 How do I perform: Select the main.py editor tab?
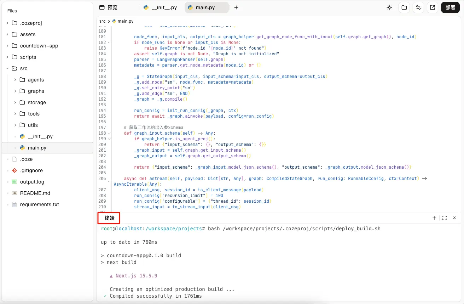tap(207, 7)
